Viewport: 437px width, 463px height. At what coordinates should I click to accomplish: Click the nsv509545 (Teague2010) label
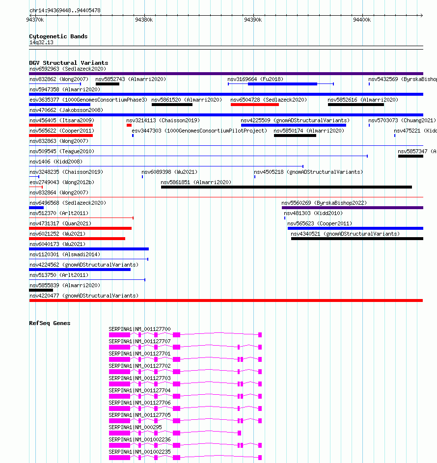coord(62,152)
